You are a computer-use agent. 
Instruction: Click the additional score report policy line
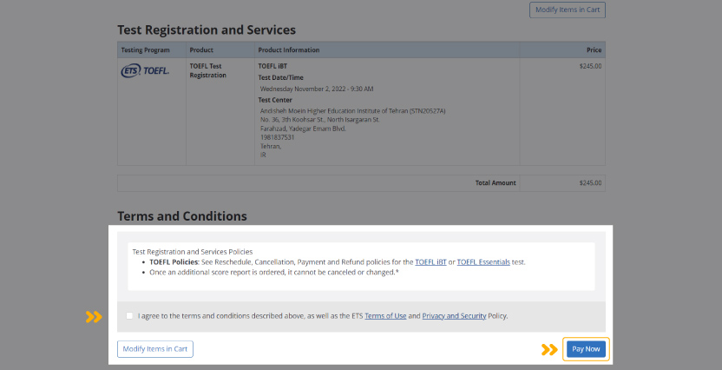tap(274, 272)
